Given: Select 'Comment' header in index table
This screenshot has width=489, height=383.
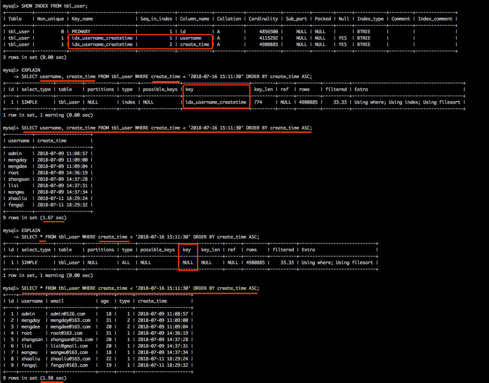Looking at the screenshot, I should 401,19.
